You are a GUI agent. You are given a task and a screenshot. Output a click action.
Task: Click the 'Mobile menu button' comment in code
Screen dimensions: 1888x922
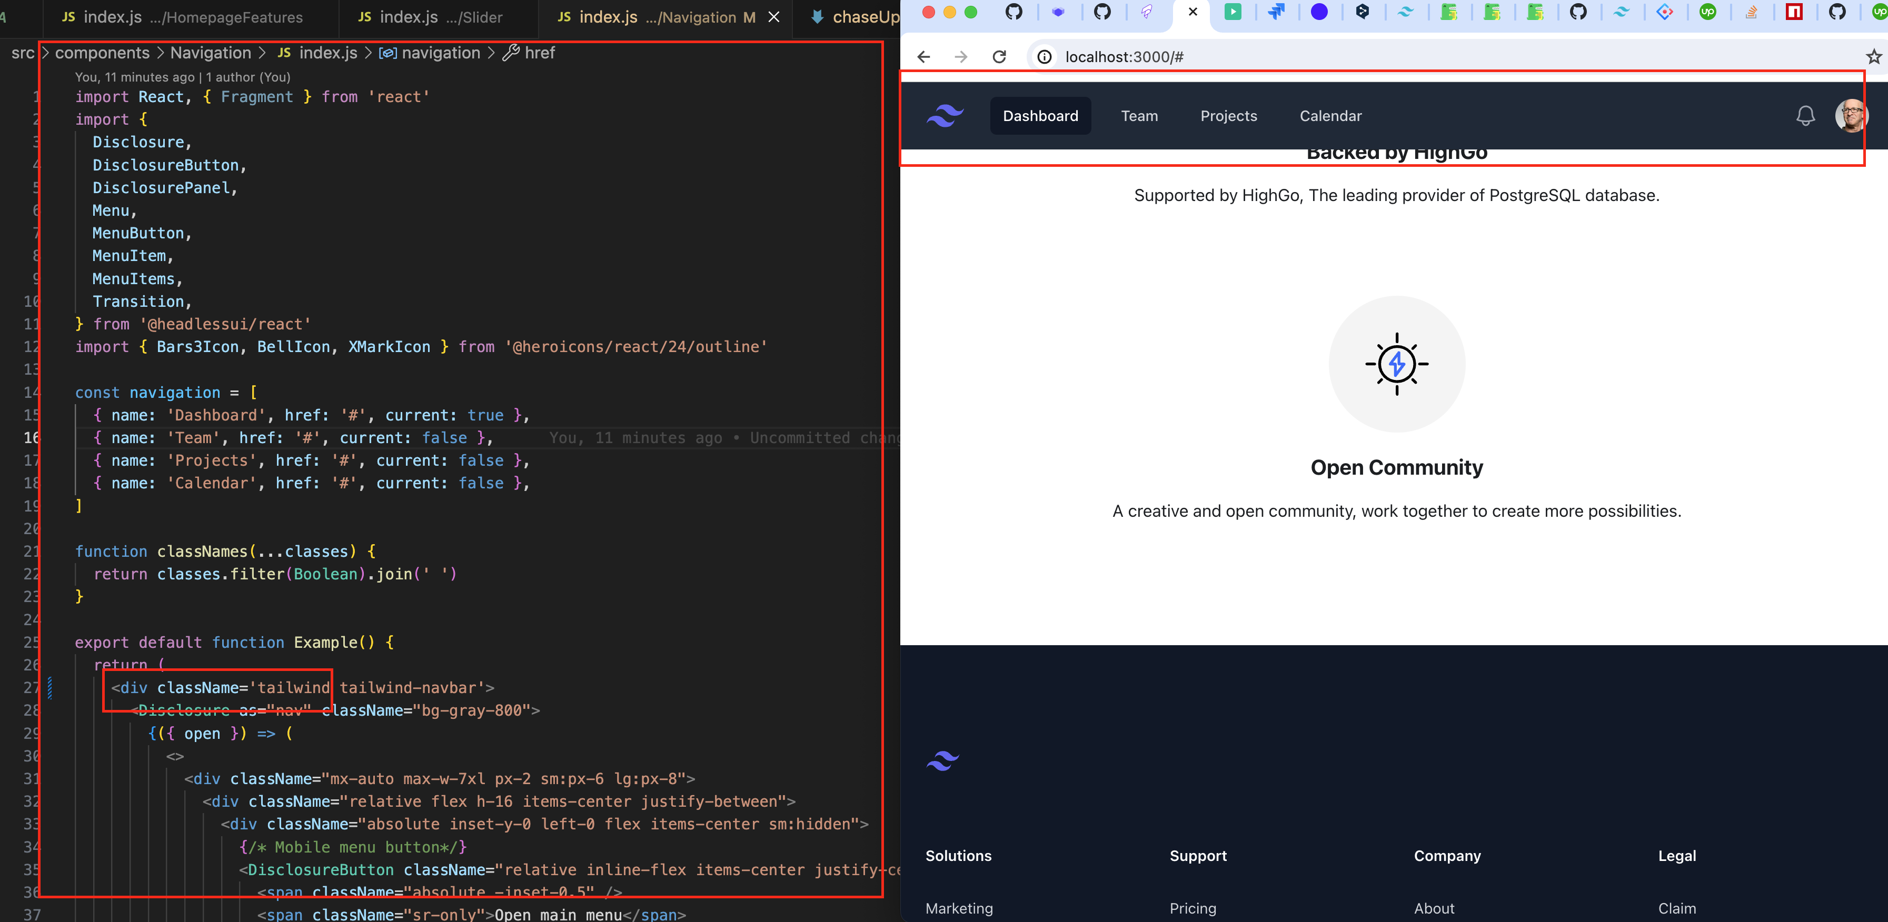(x=353, y=847)
